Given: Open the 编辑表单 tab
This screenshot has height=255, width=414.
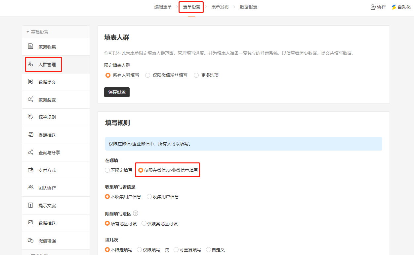Looking at the screenshot, I should pos(163,7).
